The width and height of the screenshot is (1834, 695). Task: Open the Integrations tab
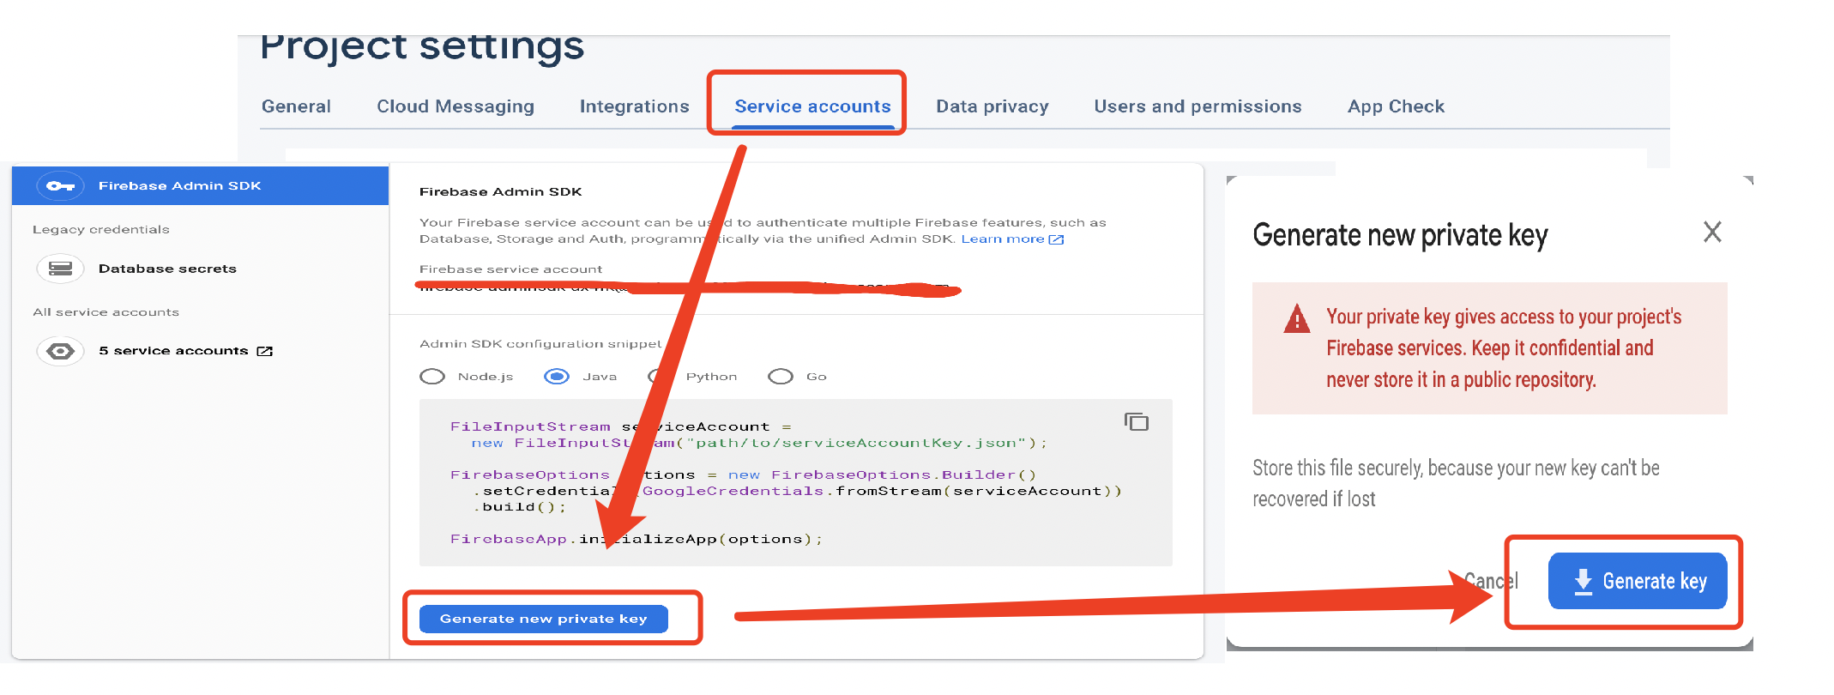pyautogui.click(x=634, y=106)
